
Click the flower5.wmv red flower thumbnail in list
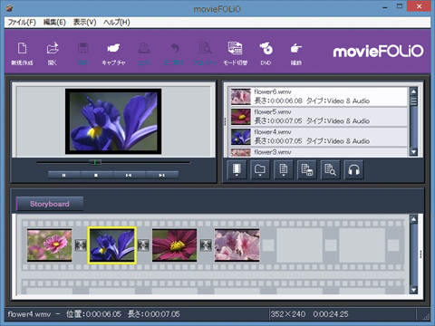(241, 117)
